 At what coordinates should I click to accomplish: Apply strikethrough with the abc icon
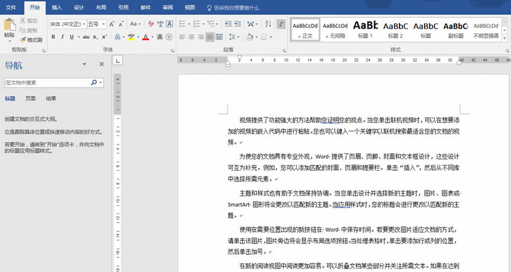[86, 37]
